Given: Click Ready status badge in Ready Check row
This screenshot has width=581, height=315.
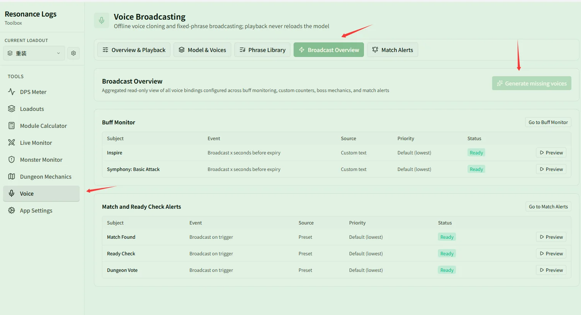Looking at the screenshot, I should tap(447, 253).
